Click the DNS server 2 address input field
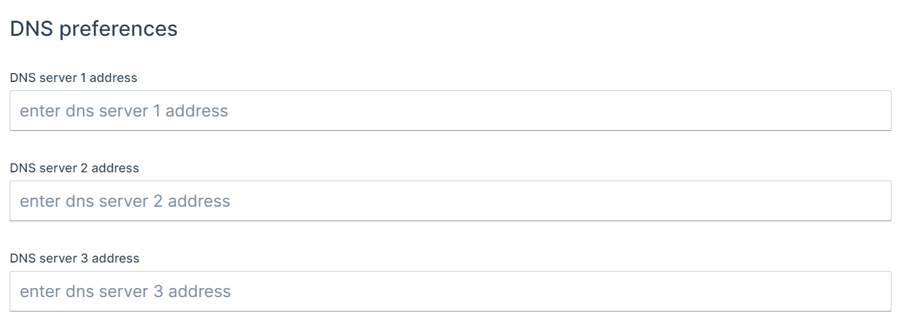 pos(450,201)
